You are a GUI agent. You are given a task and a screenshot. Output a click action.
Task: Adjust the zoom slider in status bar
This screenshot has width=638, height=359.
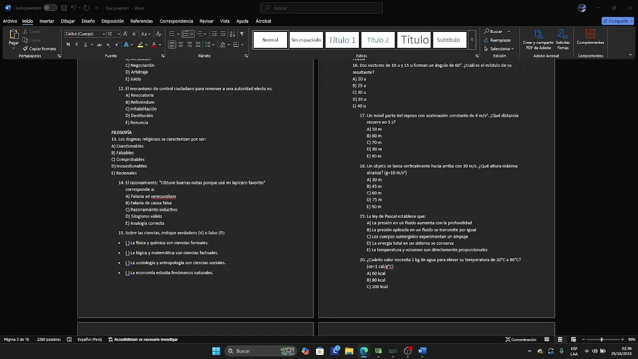pyautogui.click(x=602, y=340)
